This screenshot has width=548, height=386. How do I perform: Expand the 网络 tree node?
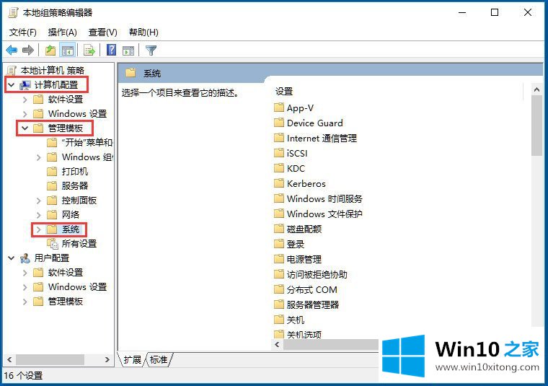pos(39,215)
